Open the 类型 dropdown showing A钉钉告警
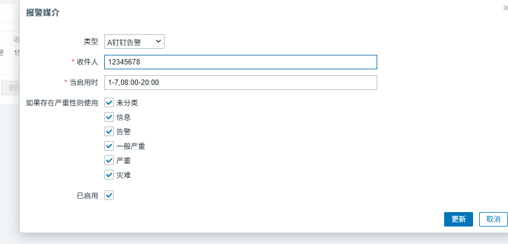 pos(134,42)
